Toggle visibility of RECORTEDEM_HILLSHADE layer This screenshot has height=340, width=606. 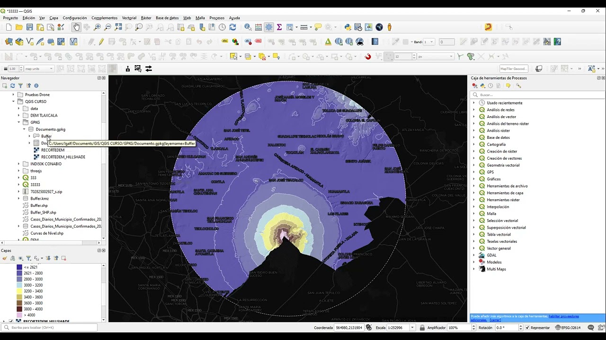coord(11,322)
